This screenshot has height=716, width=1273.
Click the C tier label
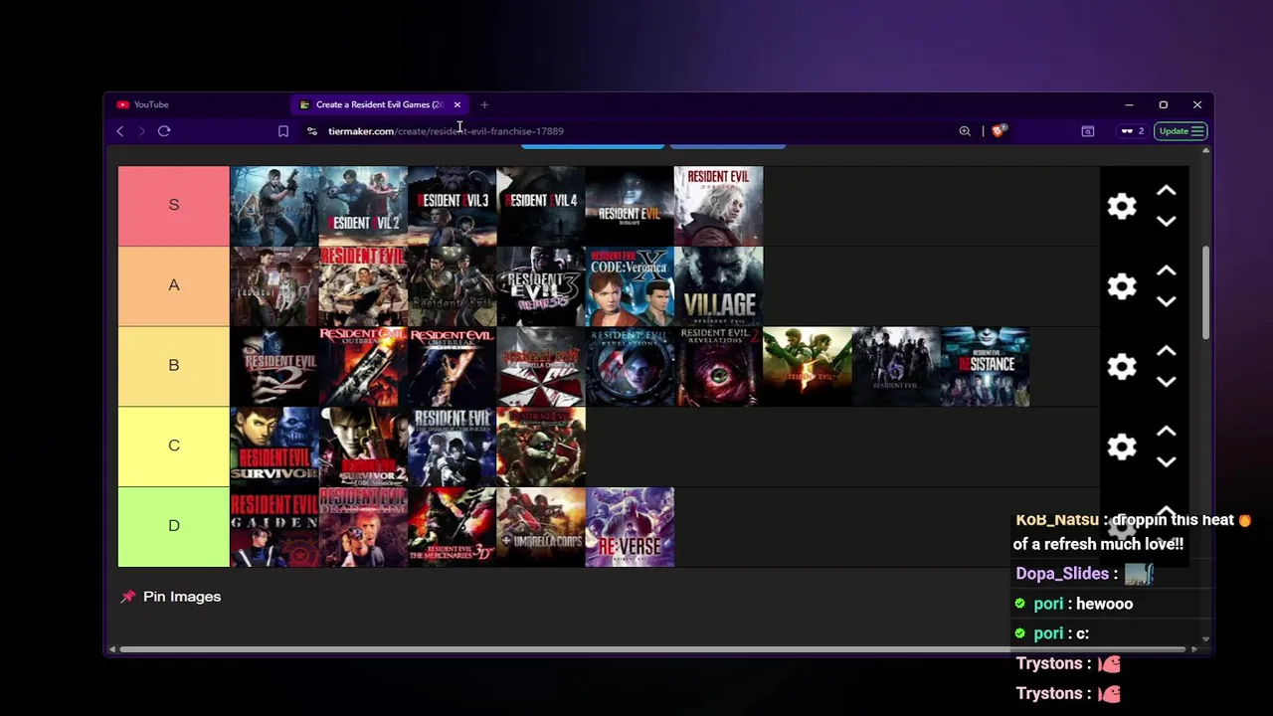(x=174, y=447)
